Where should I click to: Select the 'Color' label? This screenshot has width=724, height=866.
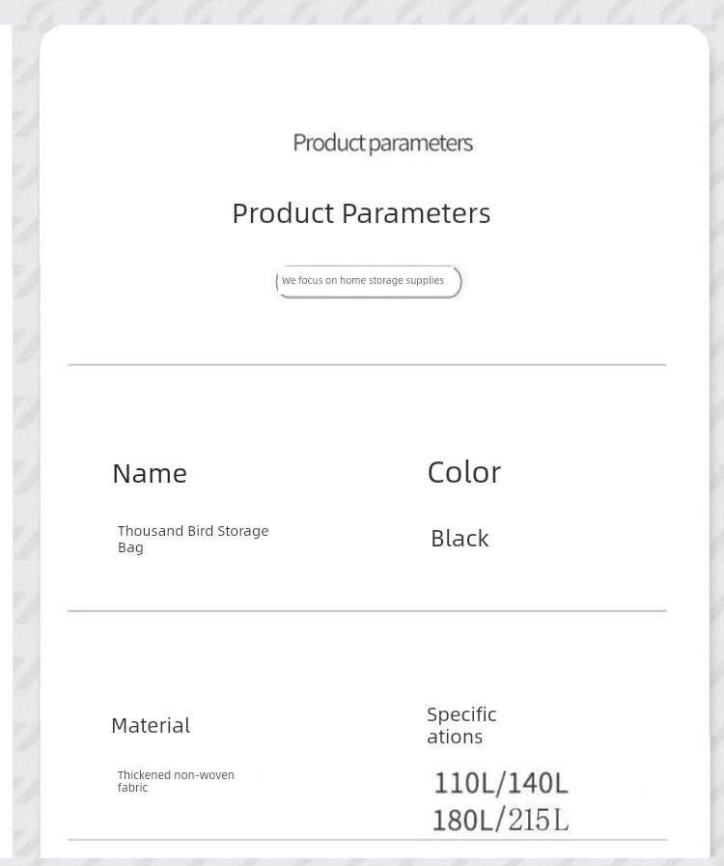pyautogui.click(x=463, y=472)
